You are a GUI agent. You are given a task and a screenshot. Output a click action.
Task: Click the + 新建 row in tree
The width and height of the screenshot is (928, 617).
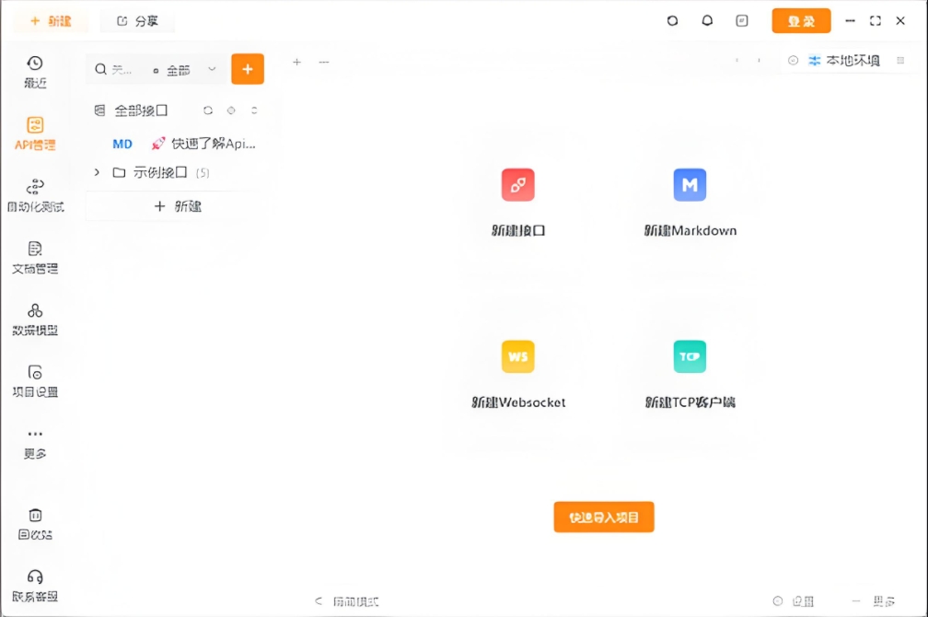point(178,206)
